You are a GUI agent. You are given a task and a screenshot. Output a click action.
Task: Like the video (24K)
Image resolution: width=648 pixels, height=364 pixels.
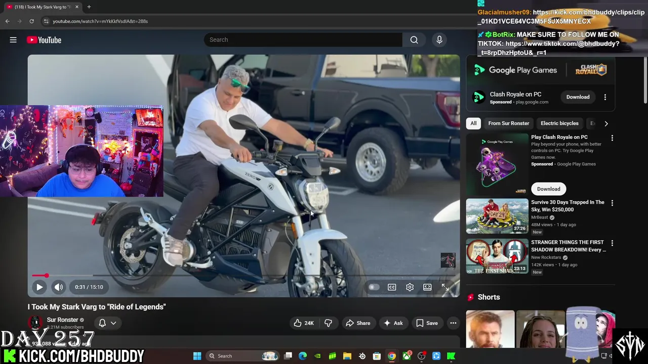[303, 323]
